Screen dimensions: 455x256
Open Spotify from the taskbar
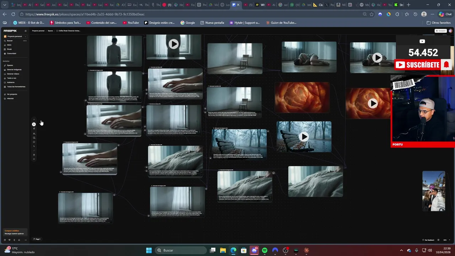point(264,250)
